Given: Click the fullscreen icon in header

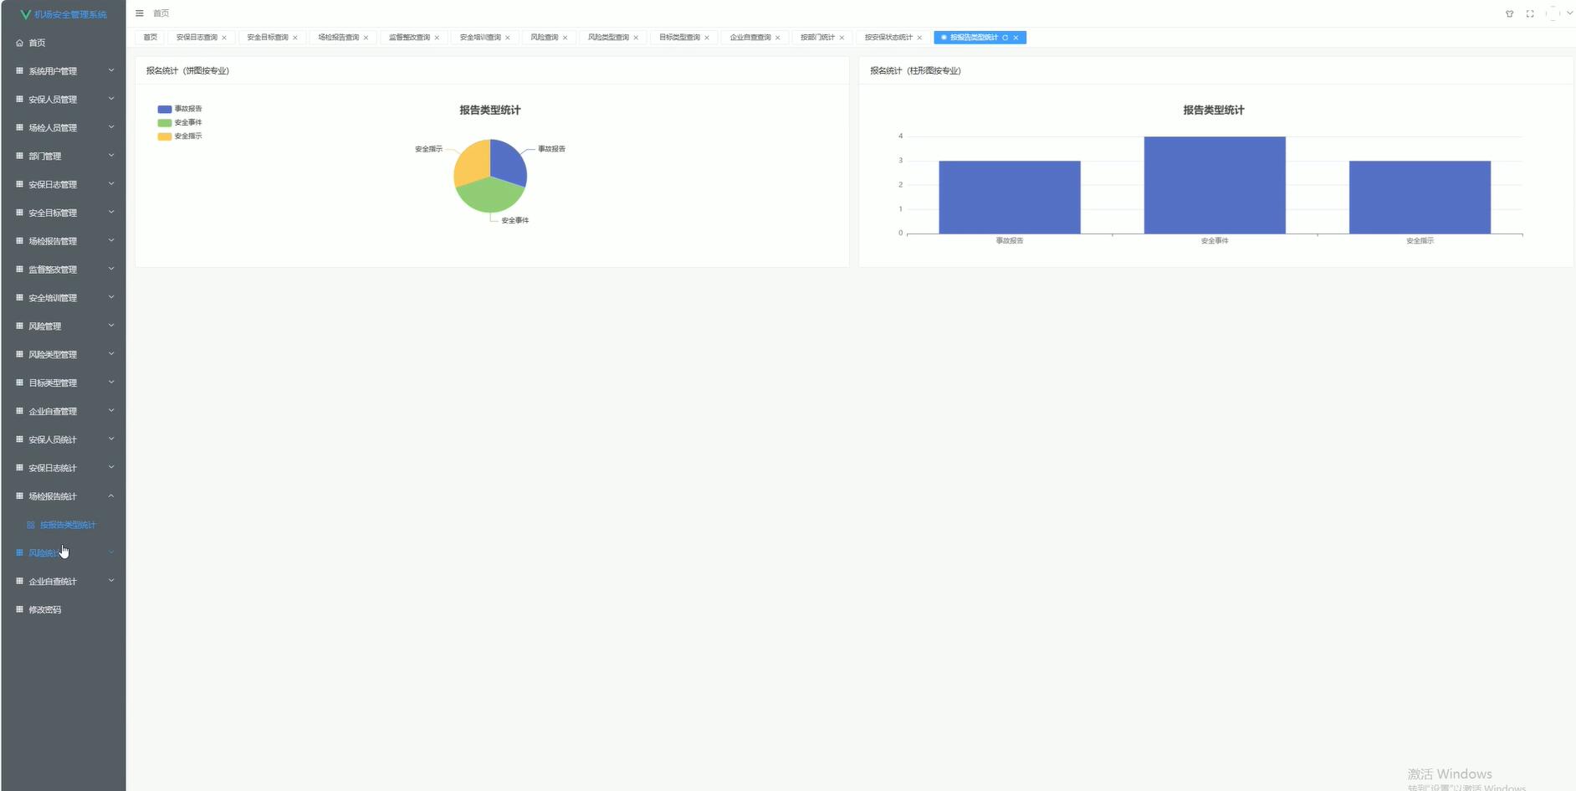Looking at the screenshot, I should click(x=1530, y=13).
